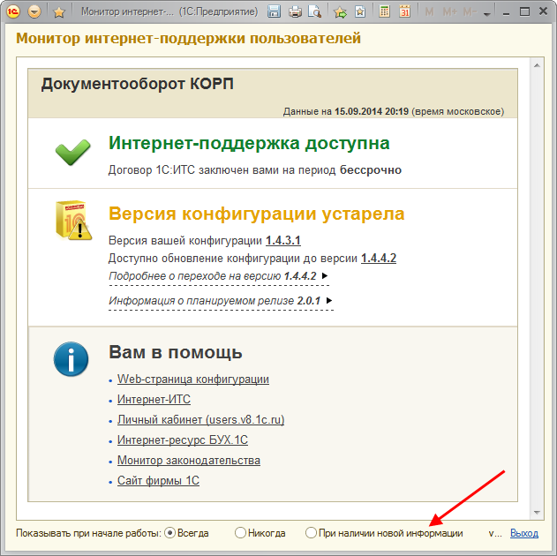Viewport: 557px width, 556px height.
Task: Open Личный кабинет (users.v8.1c.ru) link
Action: pyautogui.click(x=200, y=420)
